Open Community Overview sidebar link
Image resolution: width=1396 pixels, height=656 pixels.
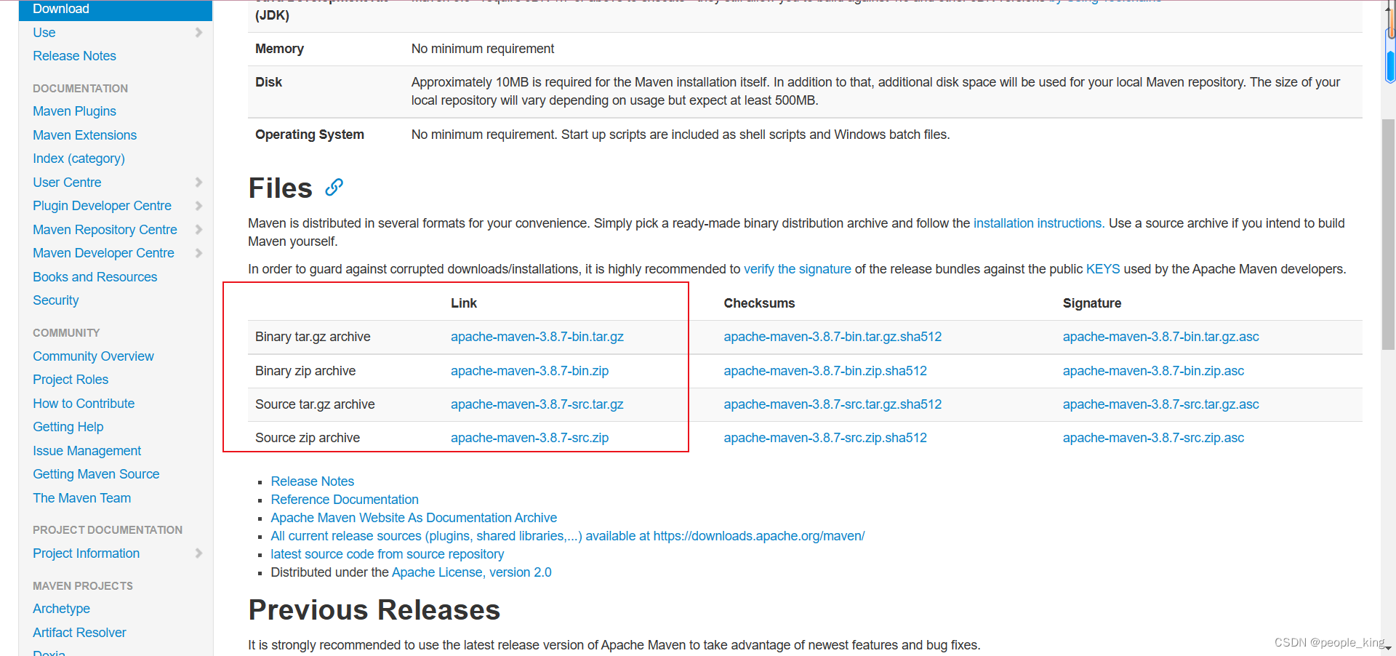93,356
